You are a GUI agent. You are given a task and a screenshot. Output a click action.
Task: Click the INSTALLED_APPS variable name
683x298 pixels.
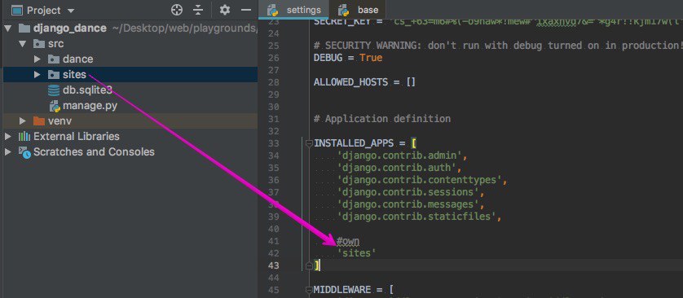[353, 143]
